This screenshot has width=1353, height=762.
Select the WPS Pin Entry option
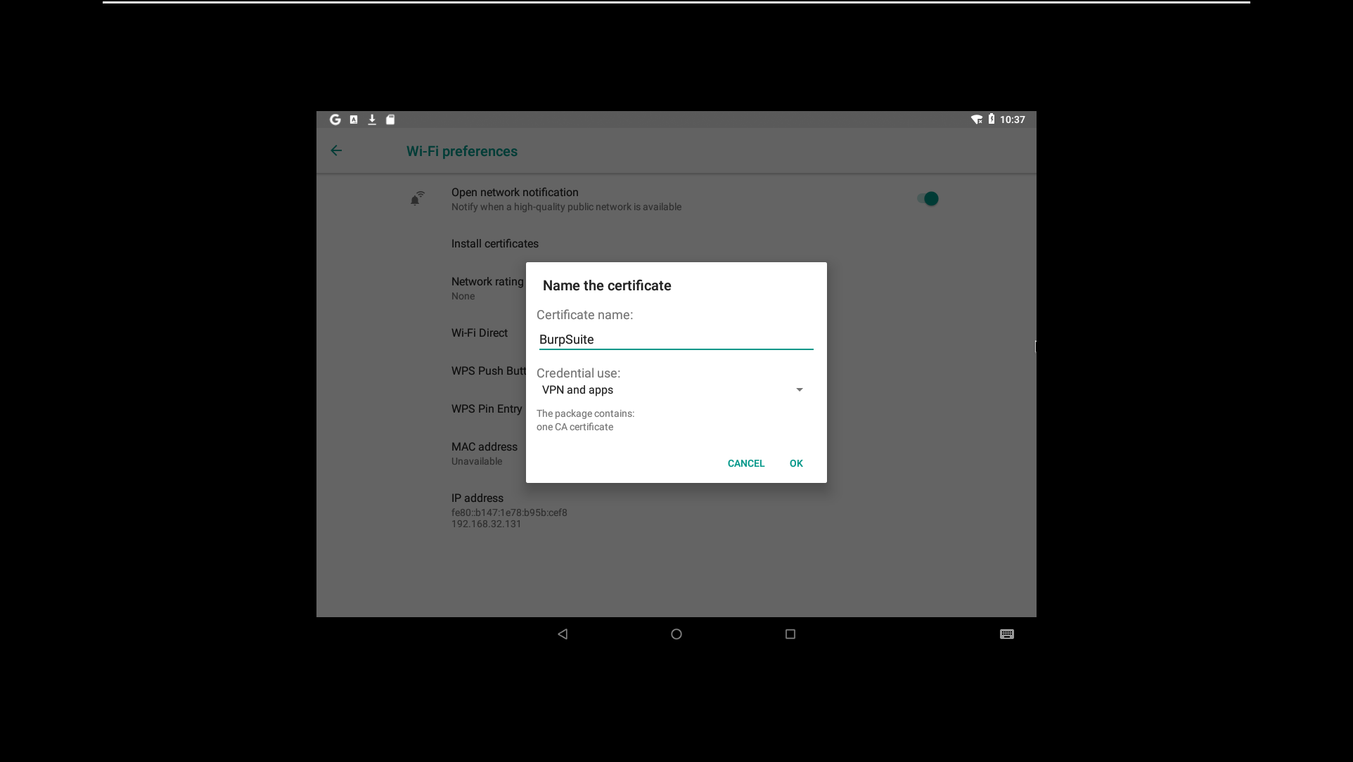coord(487,409)
